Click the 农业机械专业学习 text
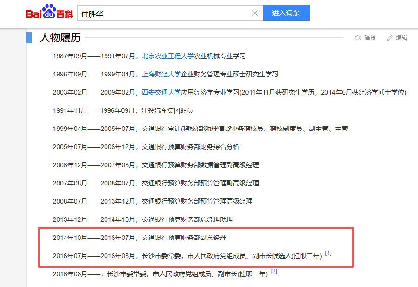 click(219, 56)
